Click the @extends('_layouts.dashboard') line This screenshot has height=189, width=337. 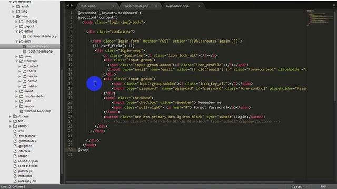110,13
